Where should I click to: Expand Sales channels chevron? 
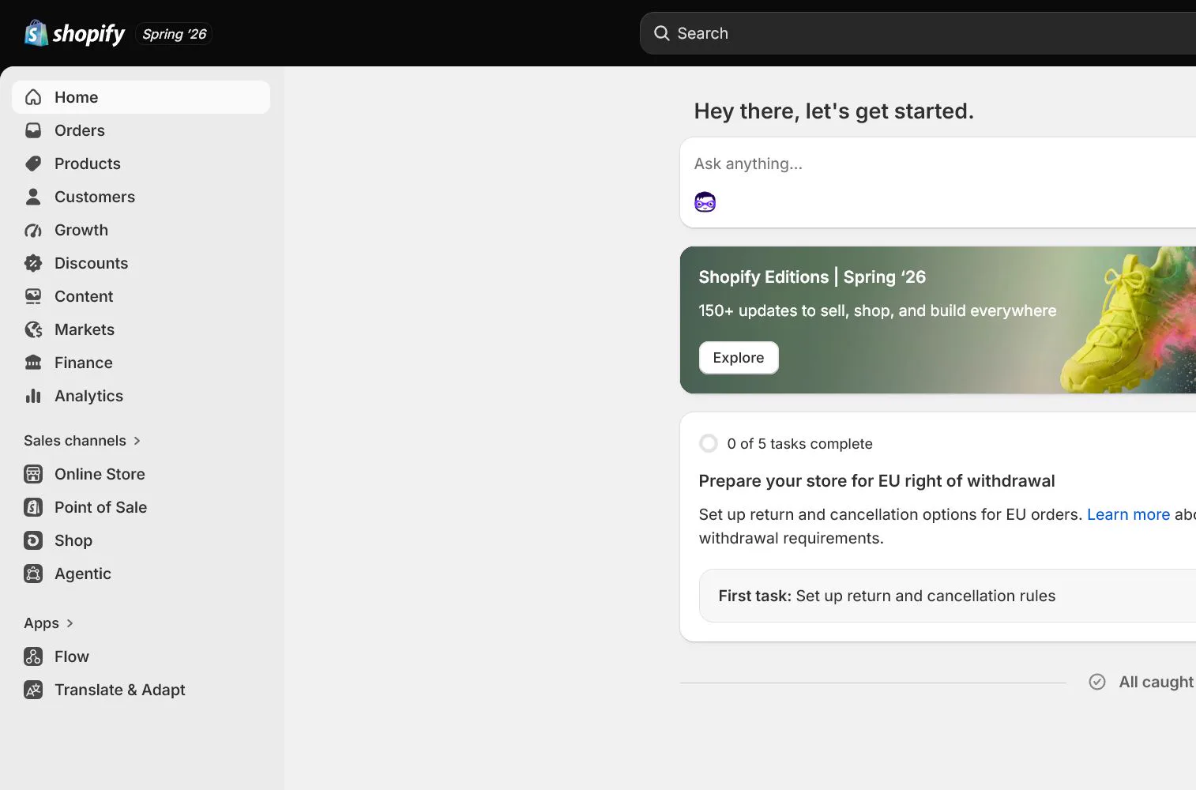pyautogui.click(x=137, y=441)
